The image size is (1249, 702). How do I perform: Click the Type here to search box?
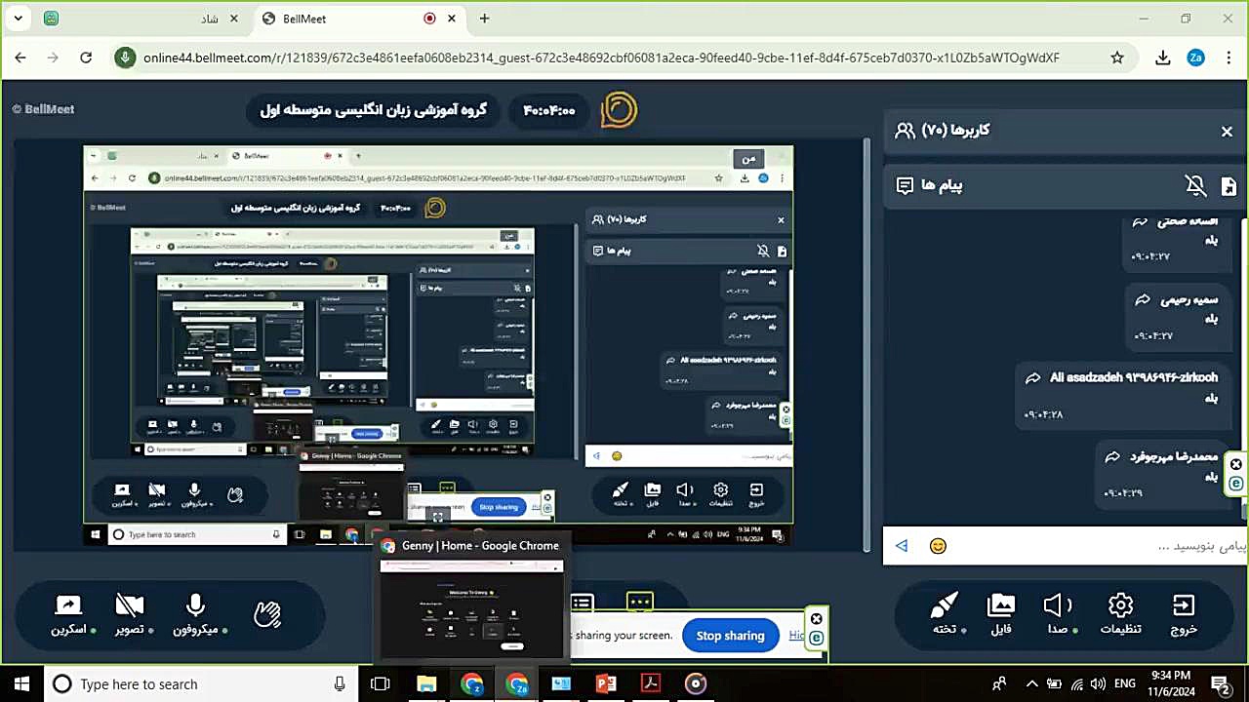pos(201,684)
